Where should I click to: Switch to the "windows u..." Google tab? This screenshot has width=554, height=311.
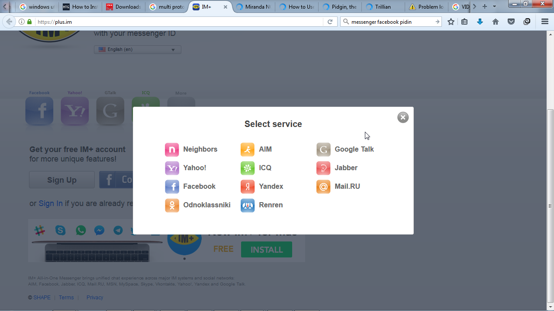(x=37, y=7)
